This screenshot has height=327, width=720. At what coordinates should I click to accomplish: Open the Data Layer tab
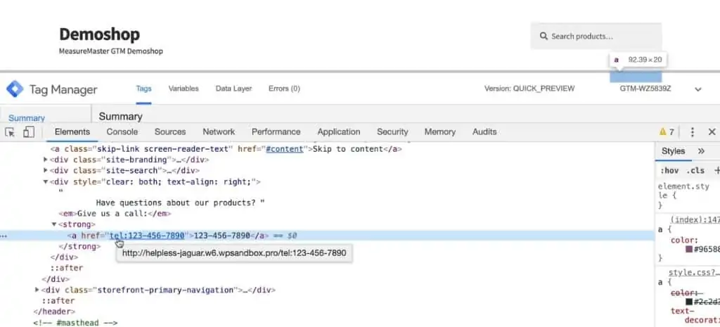pyautogui.click(x=233, y=89)
